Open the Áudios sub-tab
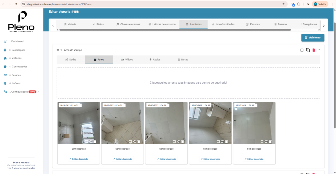The height and width of the screenshot is (174, 336). [155, 60]
